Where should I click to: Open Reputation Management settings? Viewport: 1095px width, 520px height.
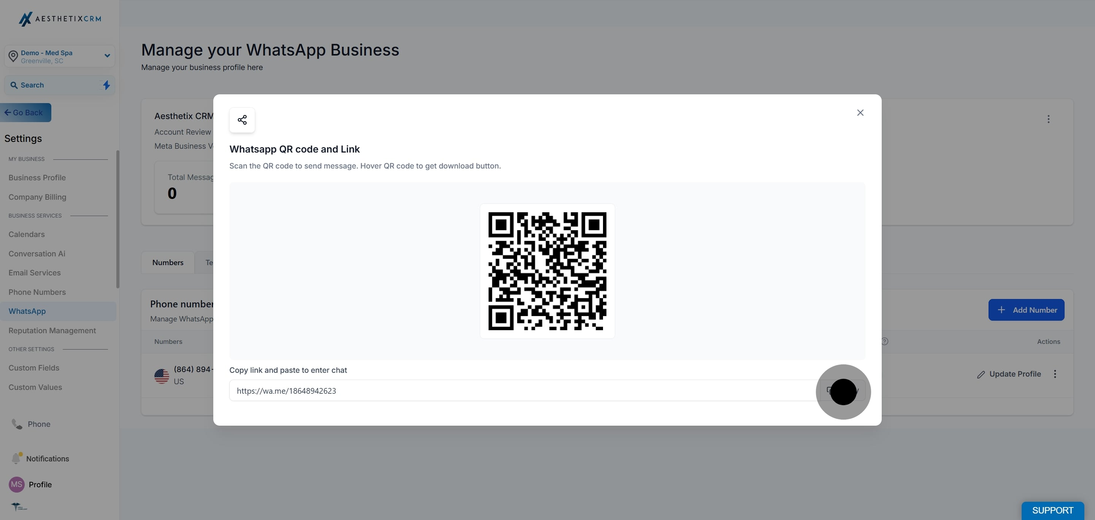coord(52,331)
